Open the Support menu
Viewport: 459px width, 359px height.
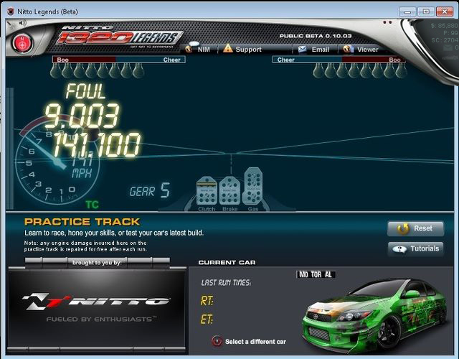click(242, 49)
